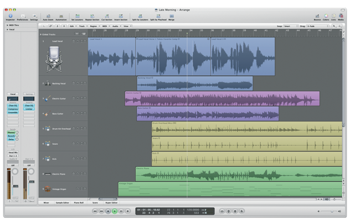Click the Repeat Section icon
350x221 pixels.
(x=92, y=16)
